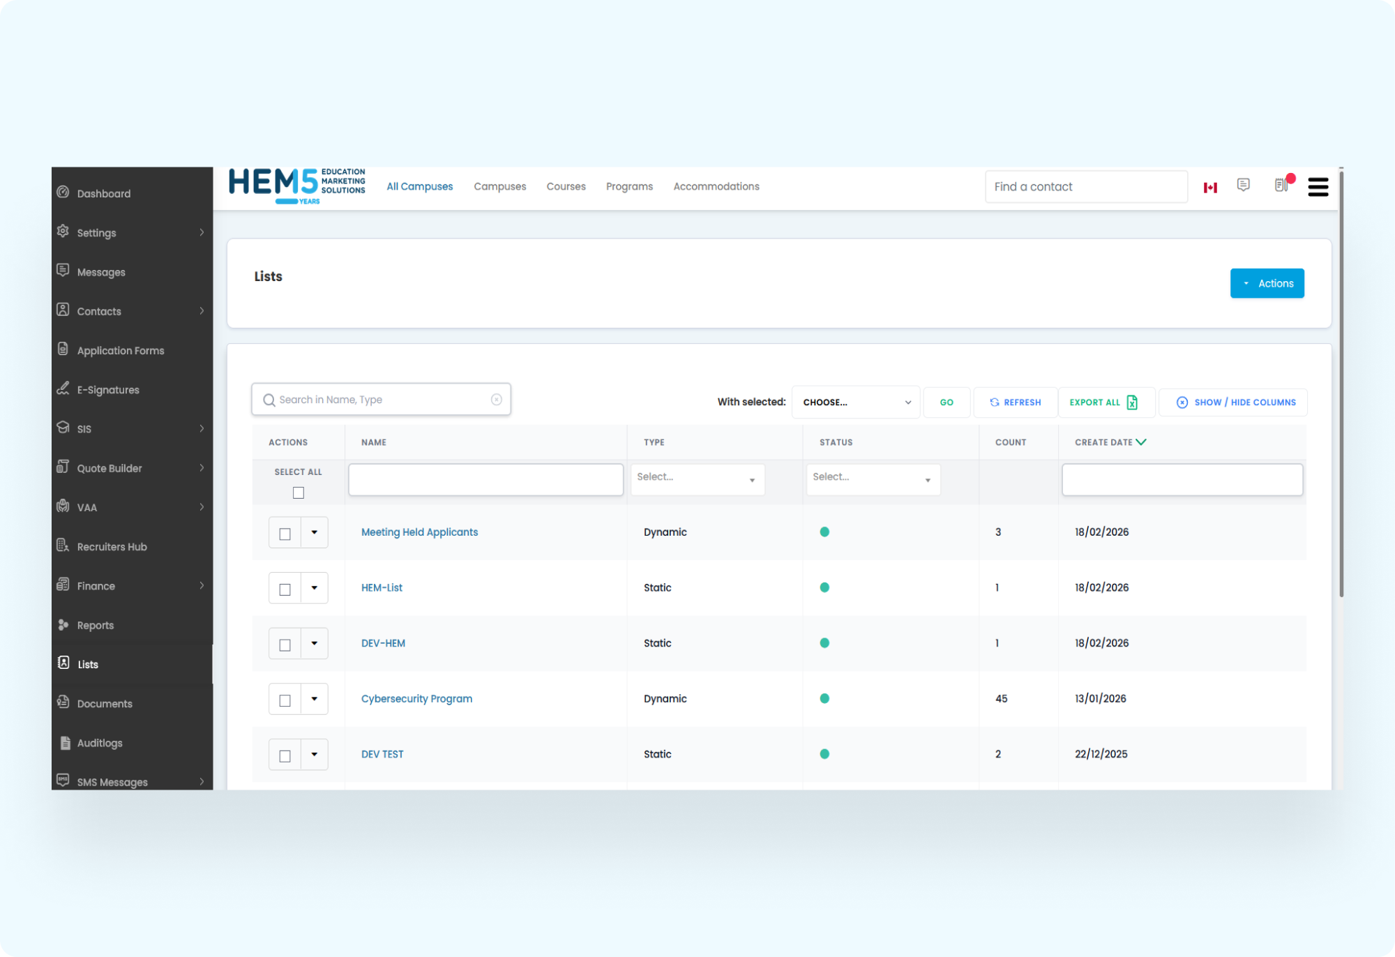Click the Canadian flag language icon
The image size is (1395, 957).
(1210, 188)
